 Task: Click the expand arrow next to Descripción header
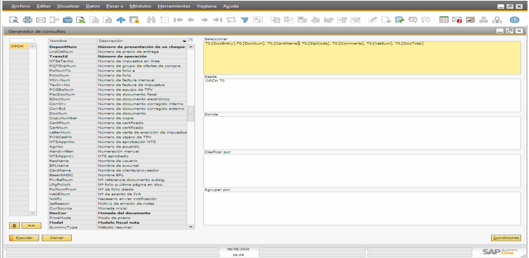[190, 40]
